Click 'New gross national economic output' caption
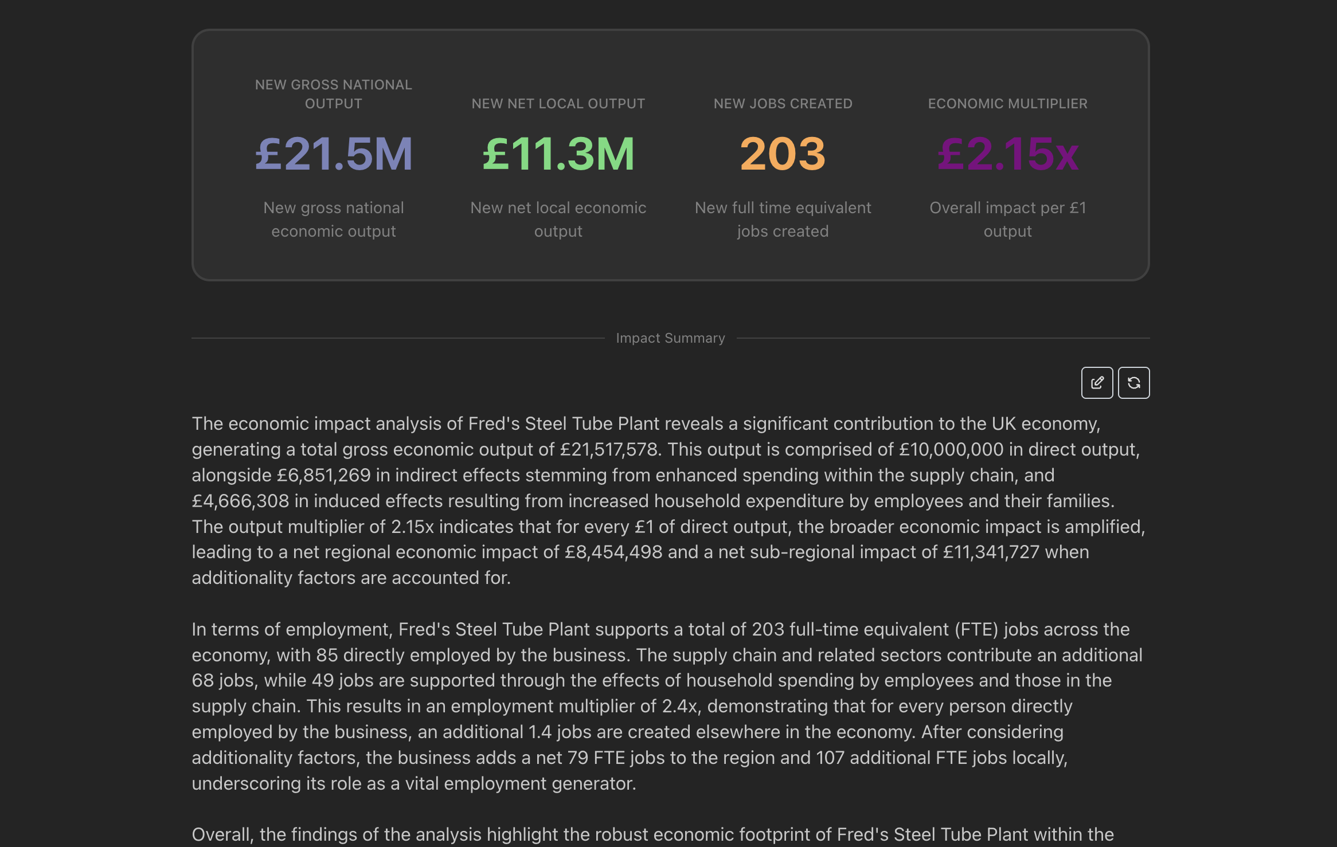The height and width of the screenshot is (847, 1337). (x=334, y=219)
